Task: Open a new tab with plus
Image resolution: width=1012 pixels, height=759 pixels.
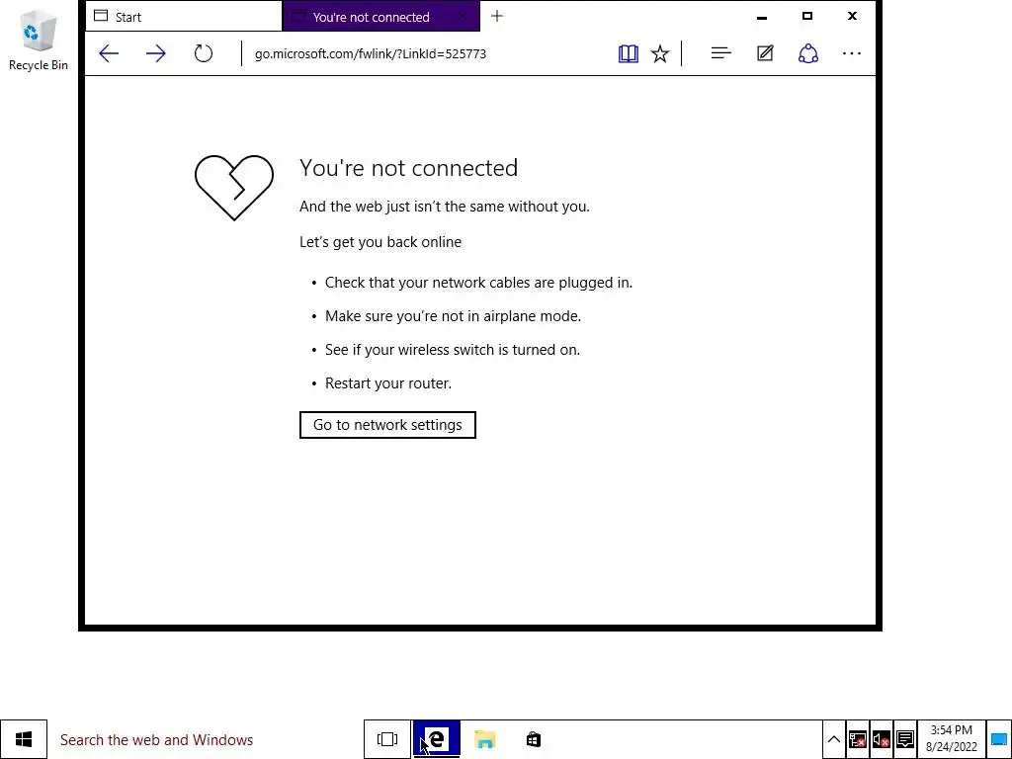Action: [x=496, y=16]
